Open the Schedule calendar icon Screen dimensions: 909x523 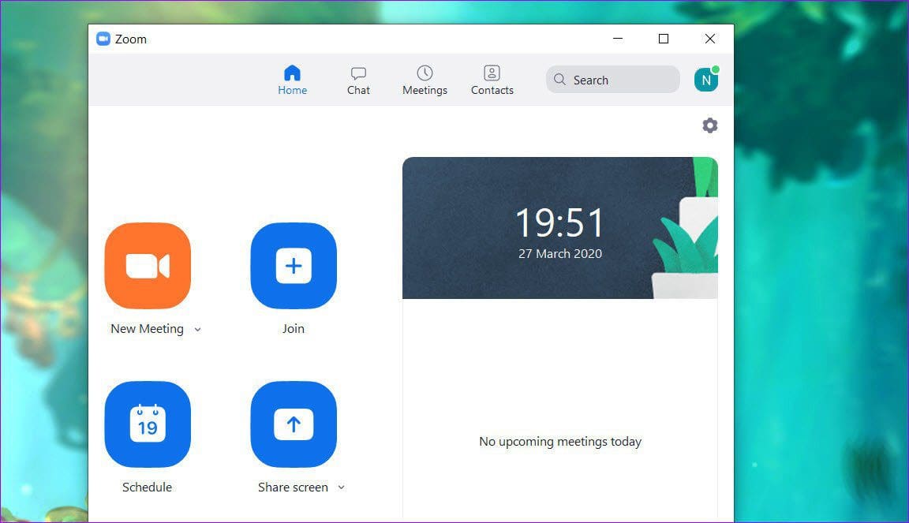[148, 424]
